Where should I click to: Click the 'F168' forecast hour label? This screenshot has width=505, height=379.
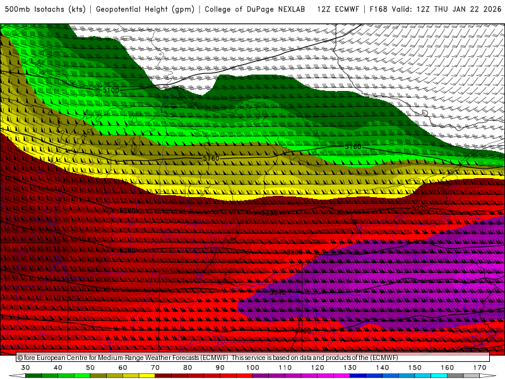point(378,9)
